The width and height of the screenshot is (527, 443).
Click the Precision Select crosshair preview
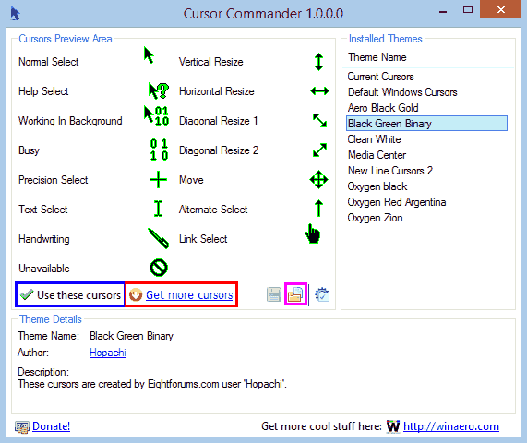click(x=158, y=179)
